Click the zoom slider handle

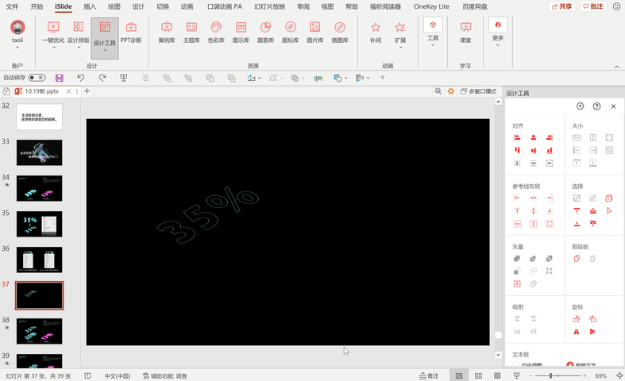[550, 375]
